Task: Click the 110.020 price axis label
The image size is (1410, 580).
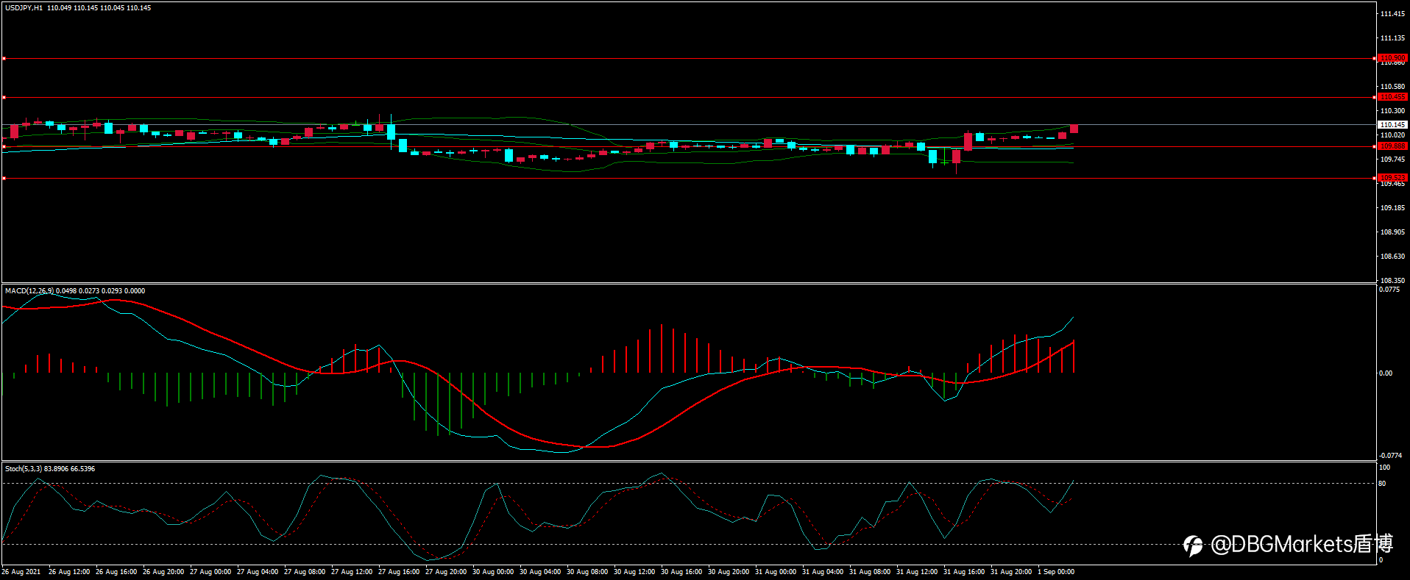Action: [x=1392, y=135]
